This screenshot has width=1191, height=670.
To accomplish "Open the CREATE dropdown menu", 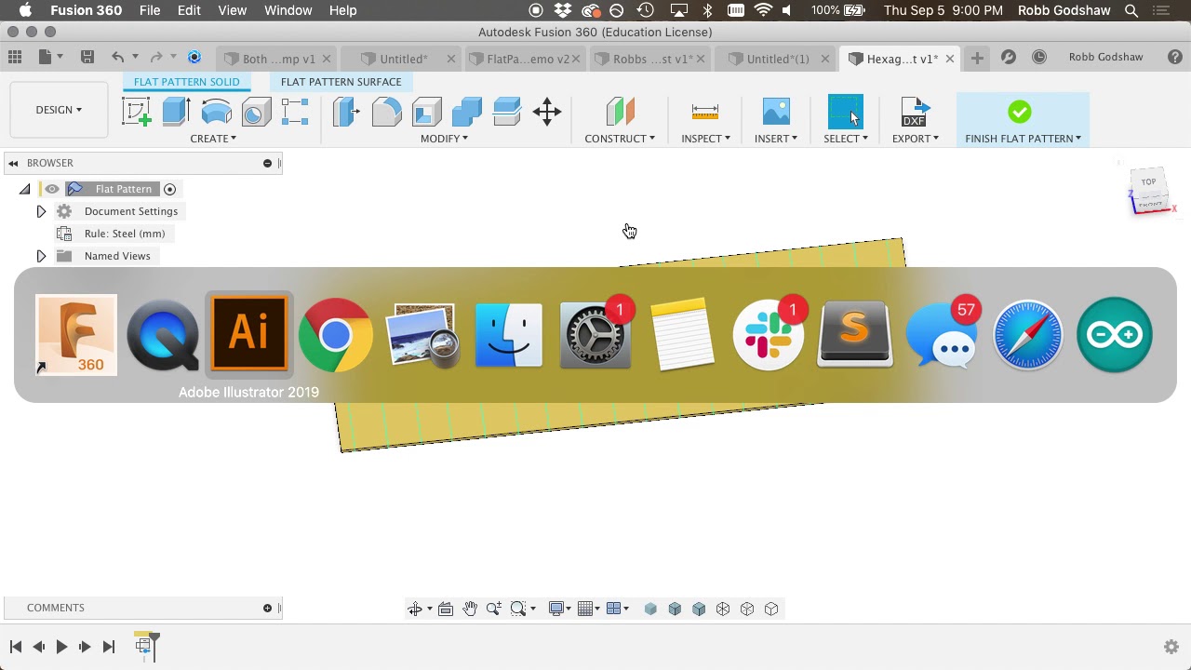I will 213,139.
